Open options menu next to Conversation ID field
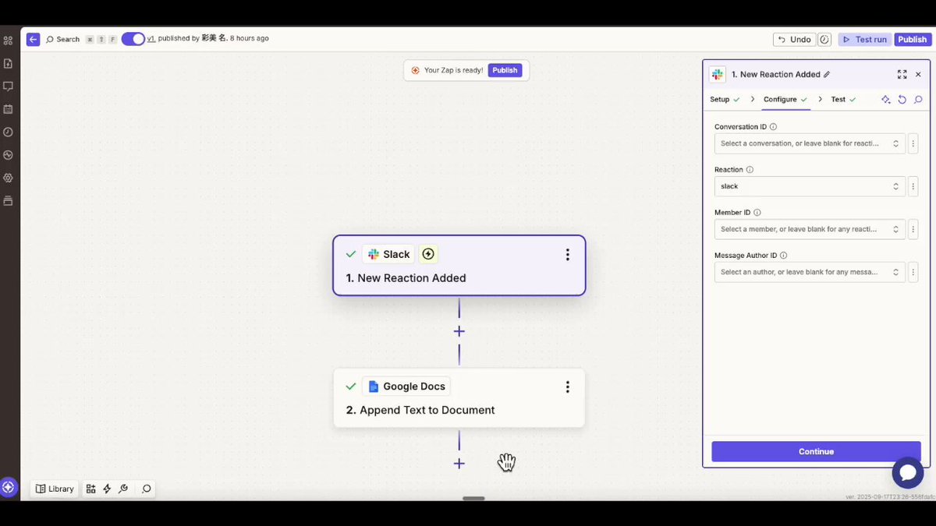This screenshot has width=936, height=526. click(913, 143)
